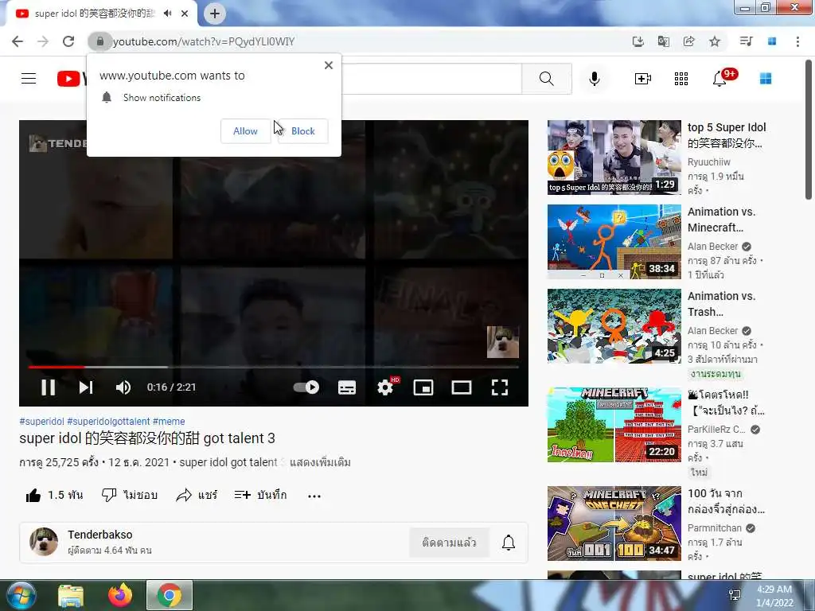Open a new browser tab

[x=215, y=14]
